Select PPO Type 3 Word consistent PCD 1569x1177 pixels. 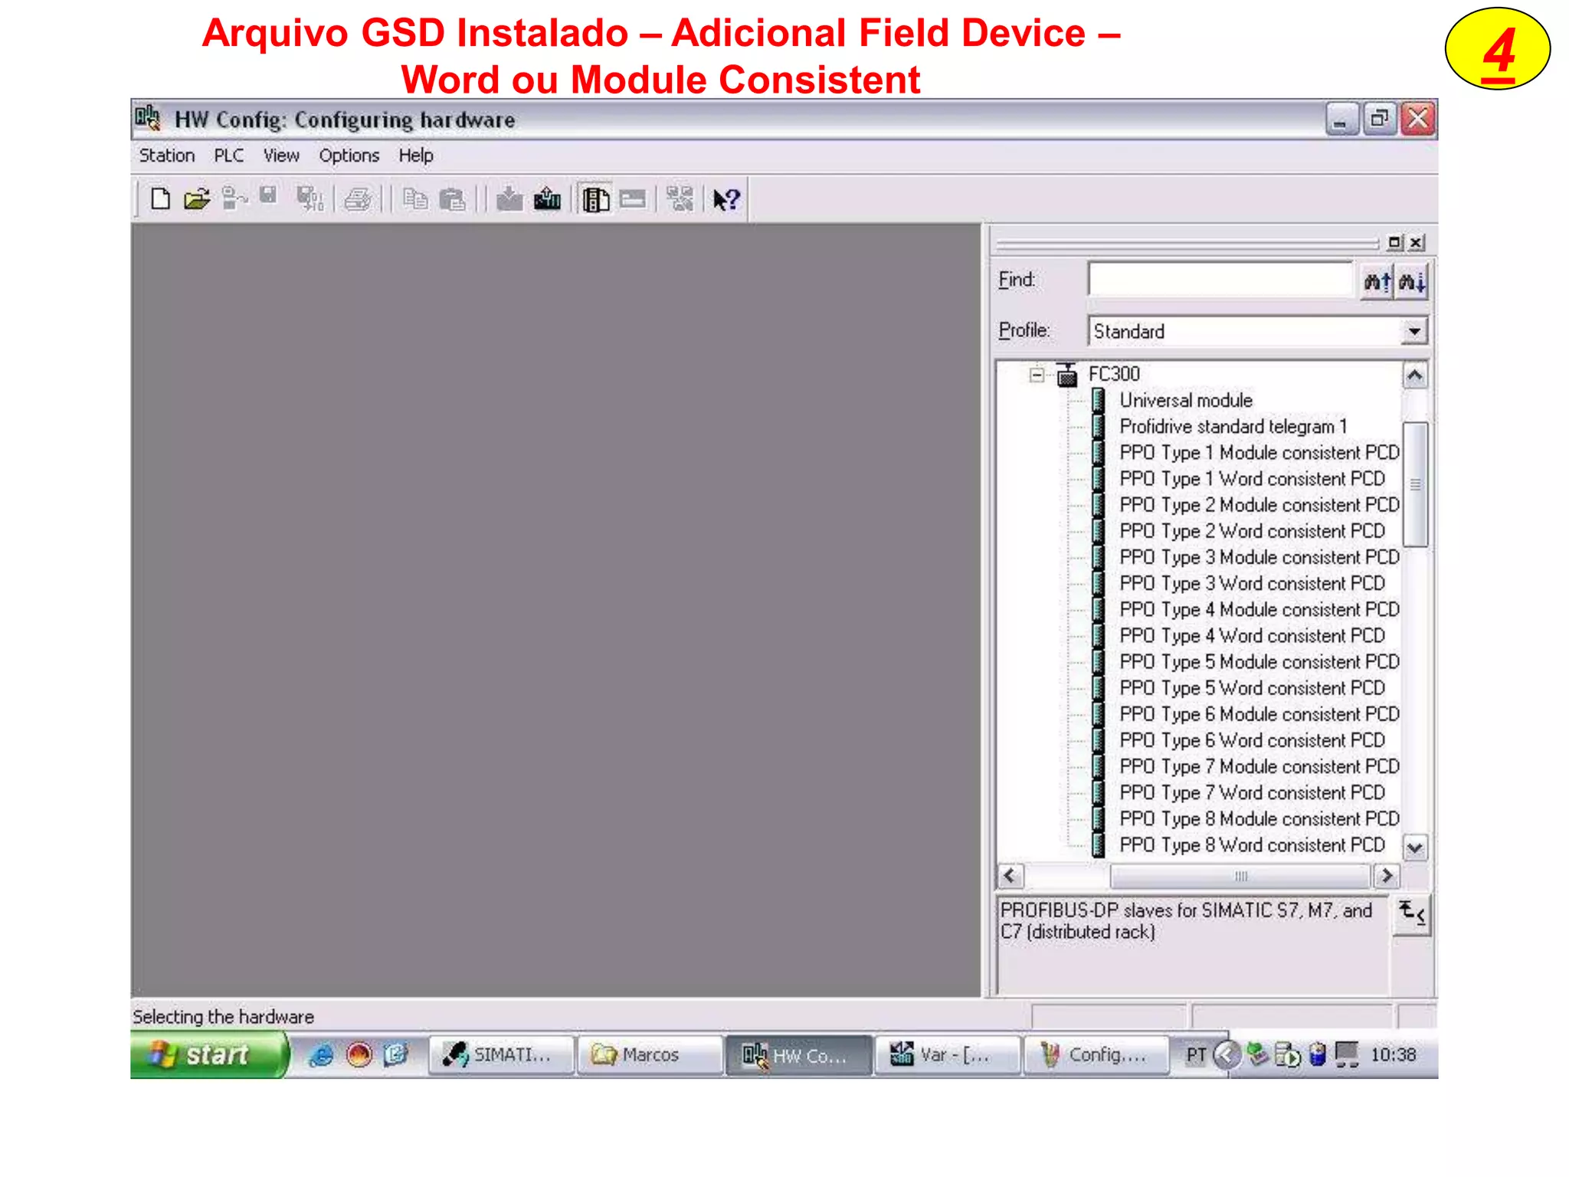pos(1252,582)
